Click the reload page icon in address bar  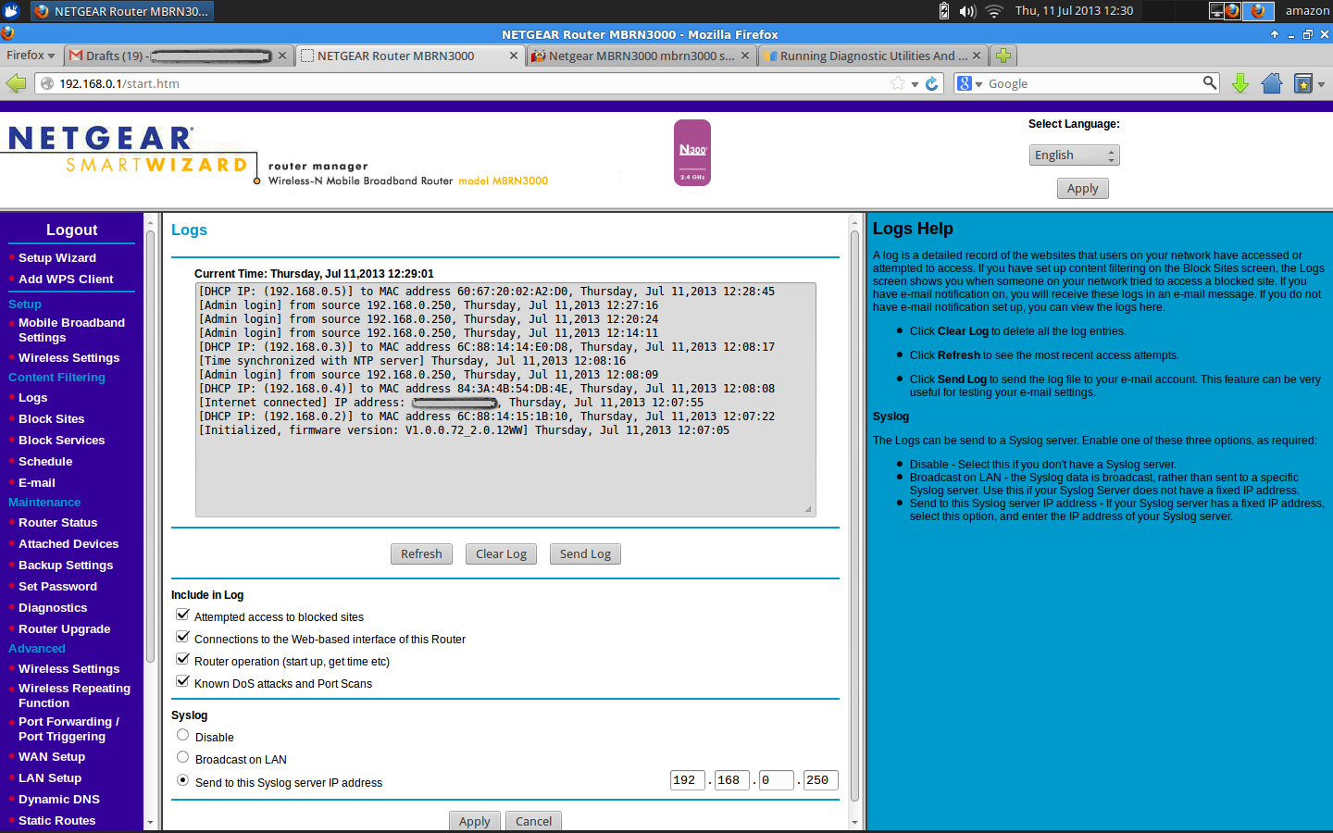pos(932,83)
